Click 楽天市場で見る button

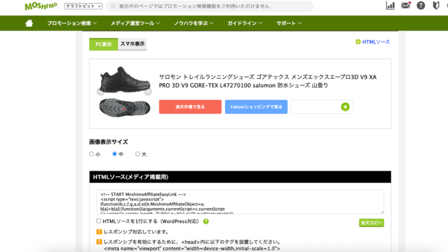point(190,107)
